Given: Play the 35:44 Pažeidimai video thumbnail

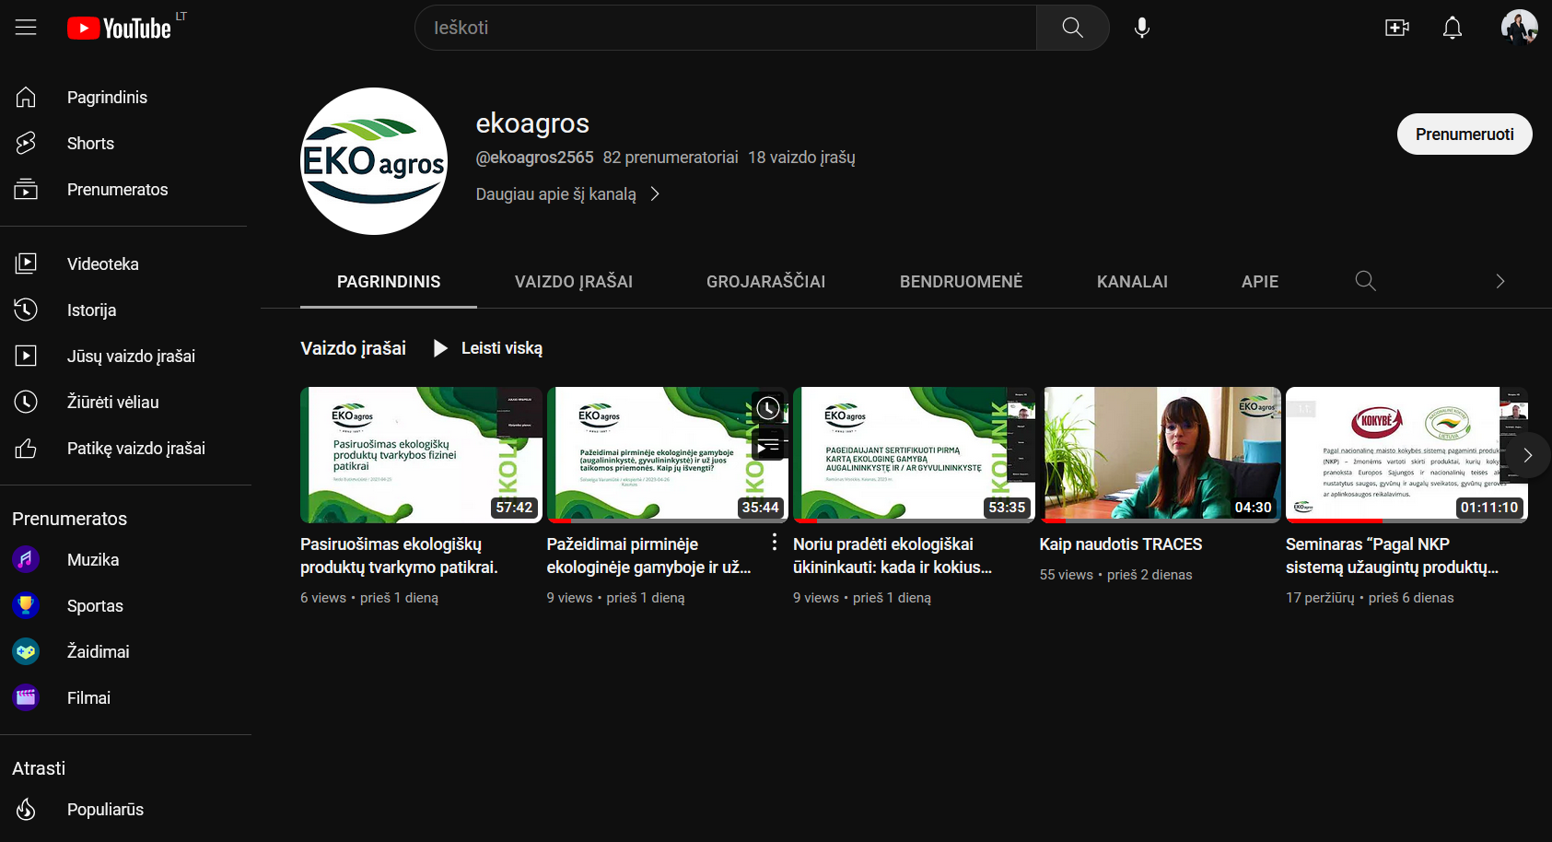Looking at the screenshot, I should pyautogui.click(x=668, y=455).
